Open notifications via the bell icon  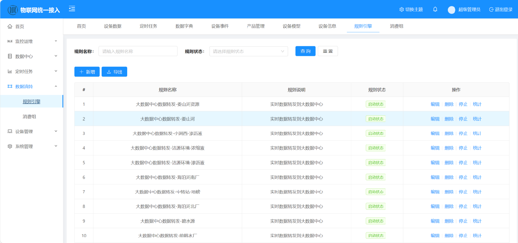tap(435, 9)
